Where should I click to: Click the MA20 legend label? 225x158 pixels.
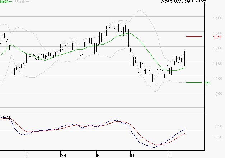[4, 2]
